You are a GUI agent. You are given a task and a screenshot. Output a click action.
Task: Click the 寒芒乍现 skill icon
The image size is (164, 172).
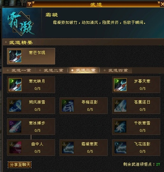(15, 56)
